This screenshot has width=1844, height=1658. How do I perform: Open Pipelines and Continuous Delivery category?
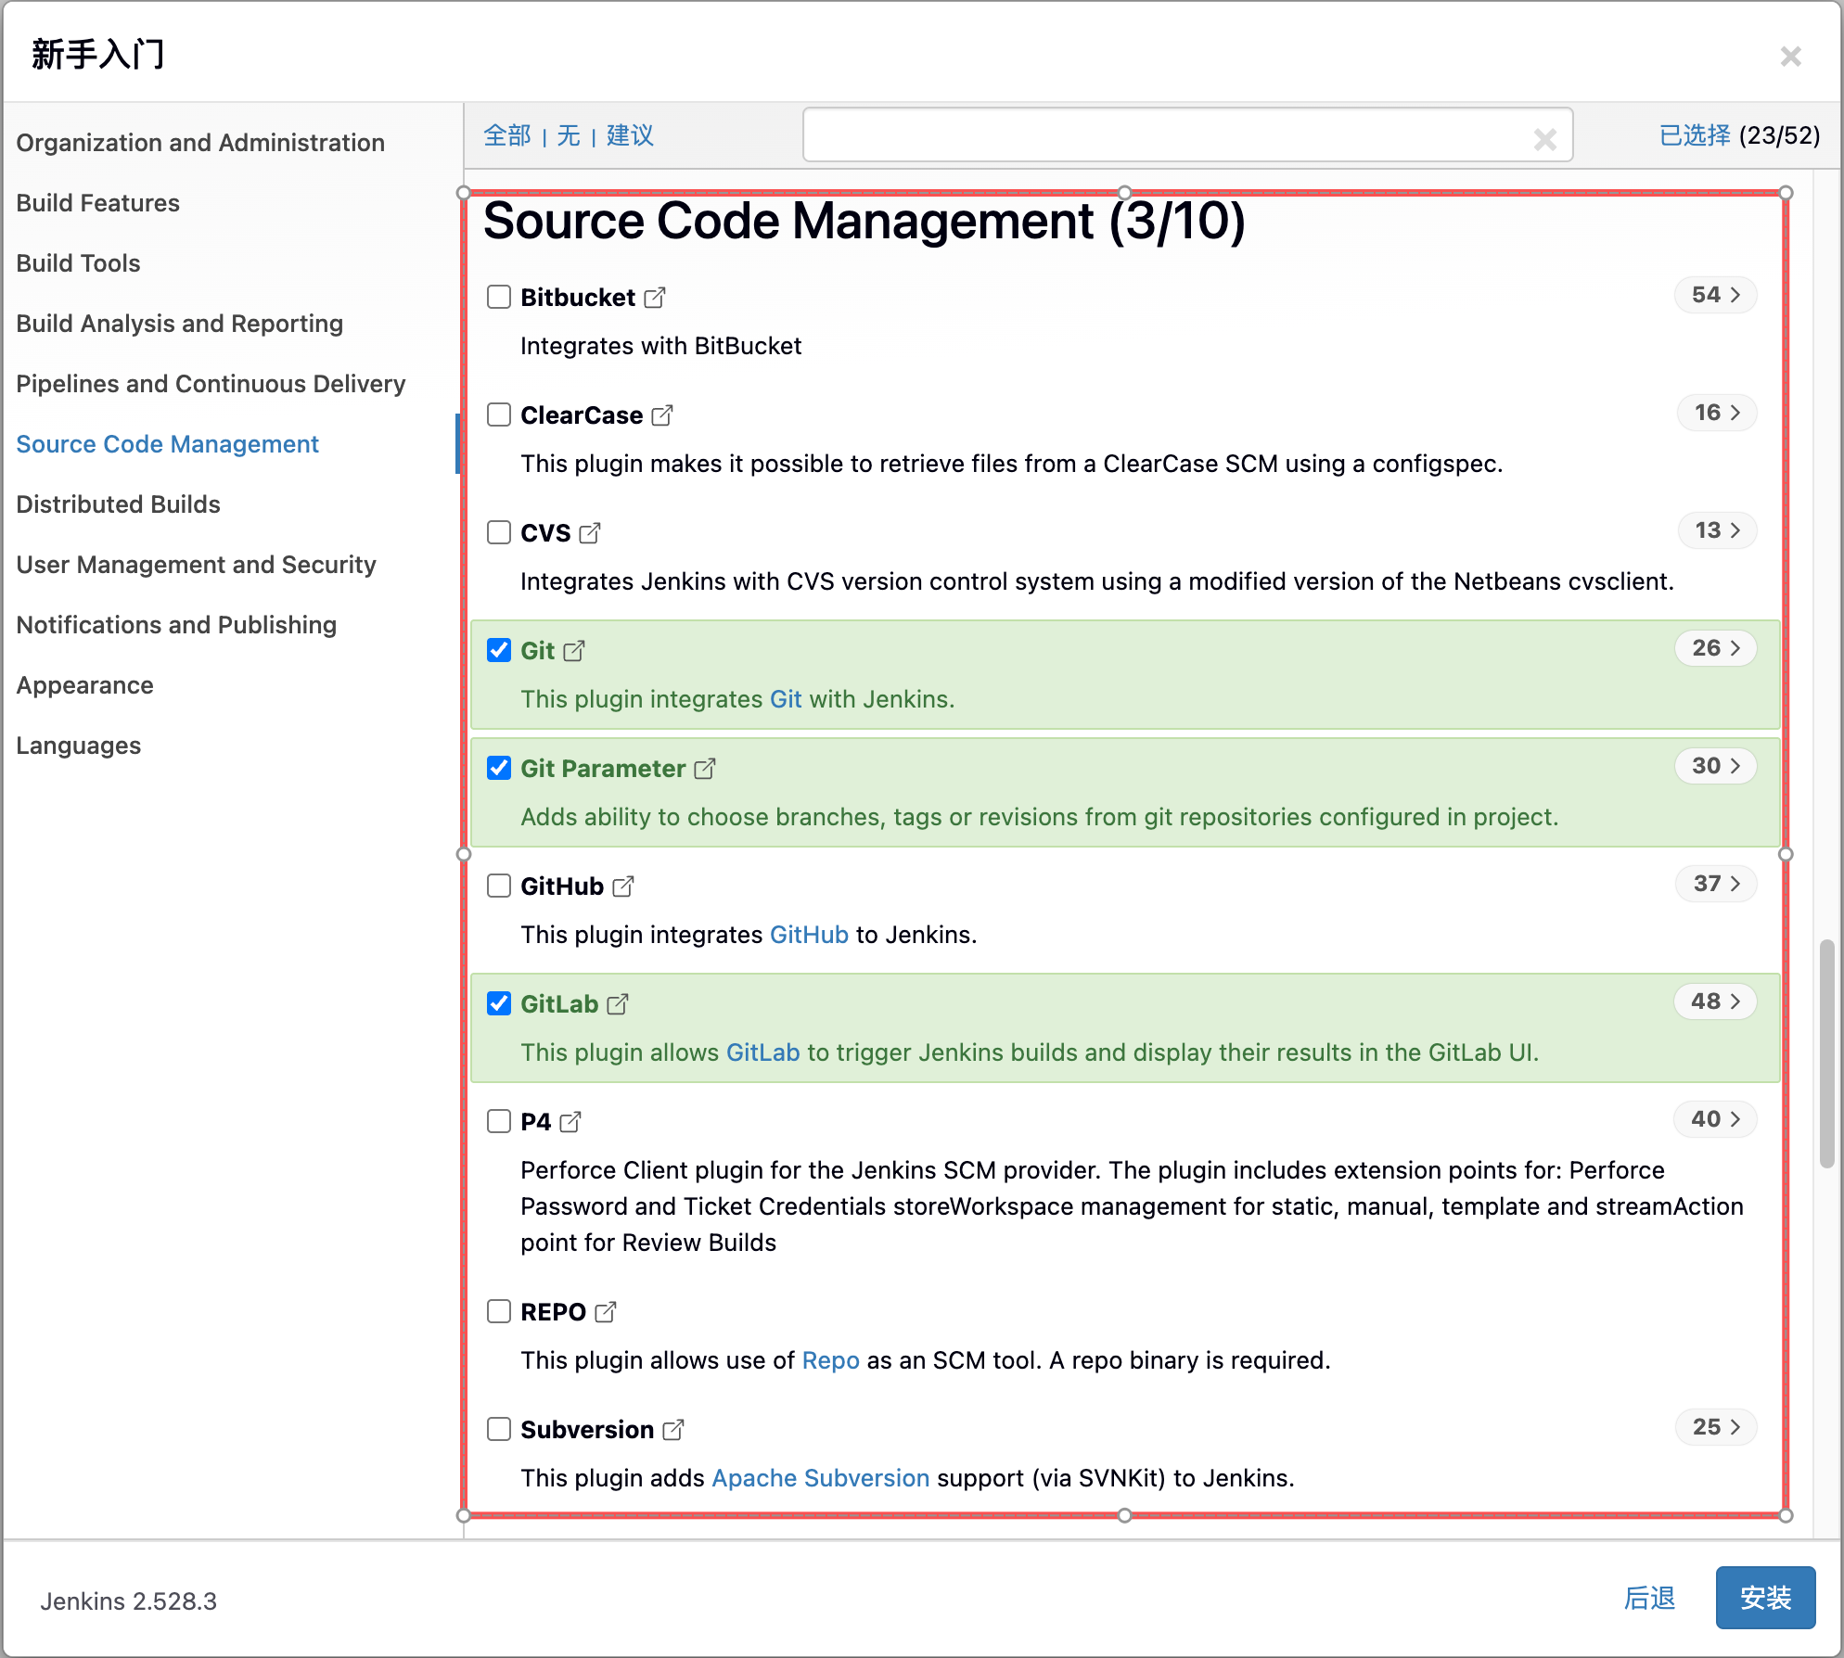(x=211, y=384)
